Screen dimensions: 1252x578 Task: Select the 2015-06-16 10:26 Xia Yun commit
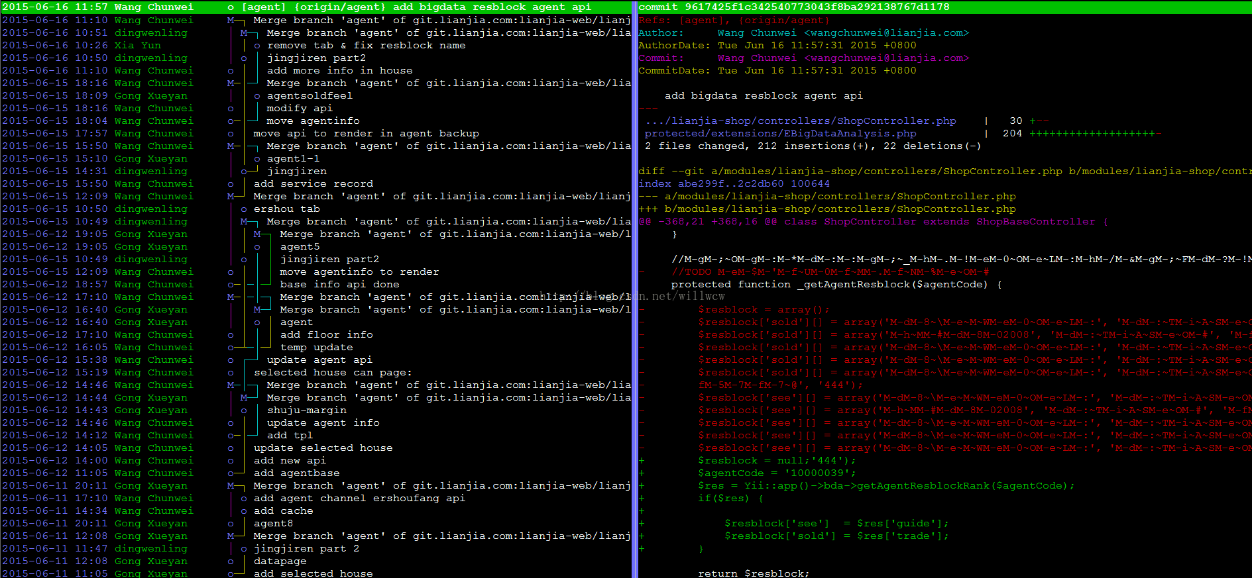point(315,46)
